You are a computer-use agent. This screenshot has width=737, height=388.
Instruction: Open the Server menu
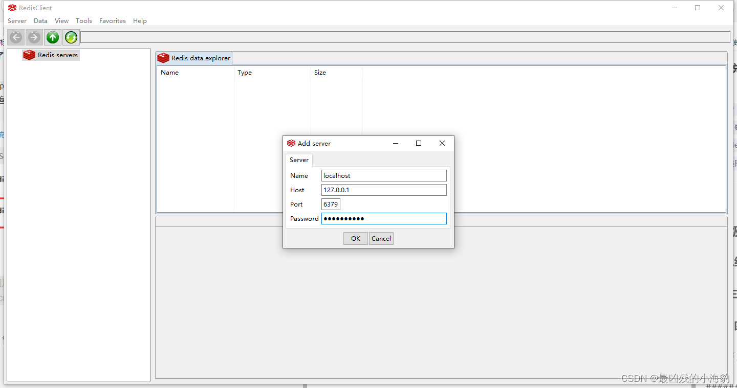tap(17, 21)
